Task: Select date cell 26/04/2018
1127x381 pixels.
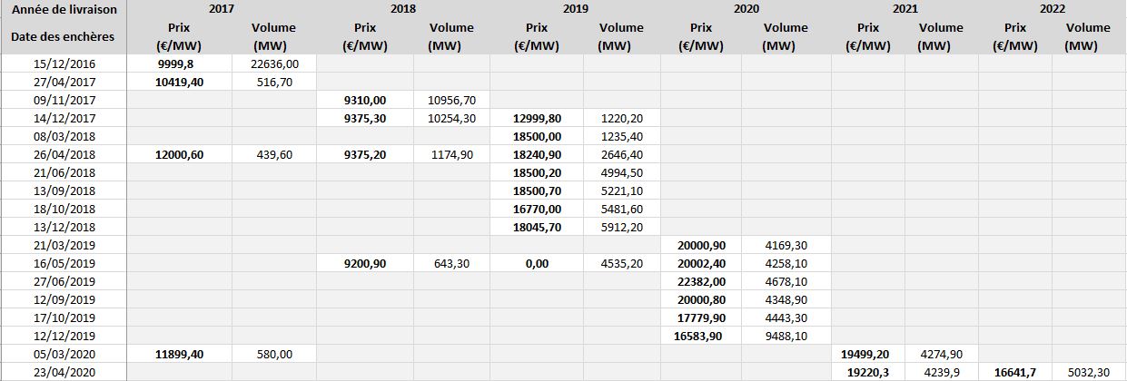Action: click(x=64, y=154)
